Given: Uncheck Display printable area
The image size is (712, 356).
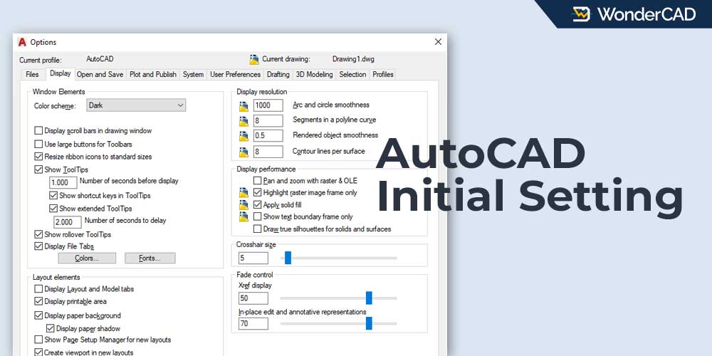Looking at the screenshot, I should [38, 301].
